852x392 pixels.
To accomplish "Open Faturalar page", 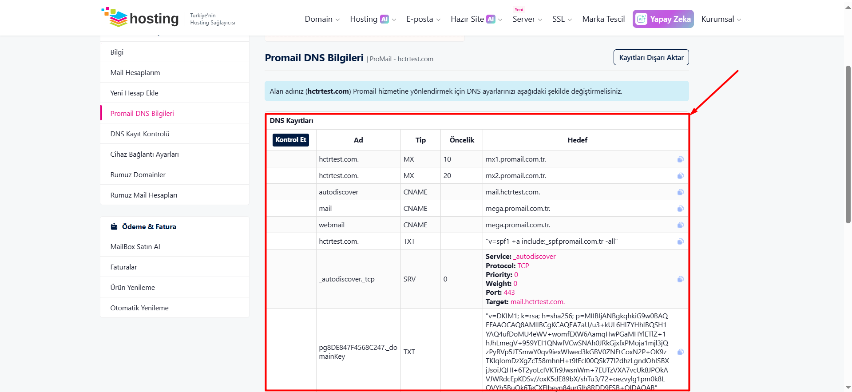I will click(174, 267).
